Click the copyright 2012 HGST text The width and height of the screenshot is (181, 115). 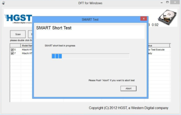pyautogui.click(x=128, y=108)
